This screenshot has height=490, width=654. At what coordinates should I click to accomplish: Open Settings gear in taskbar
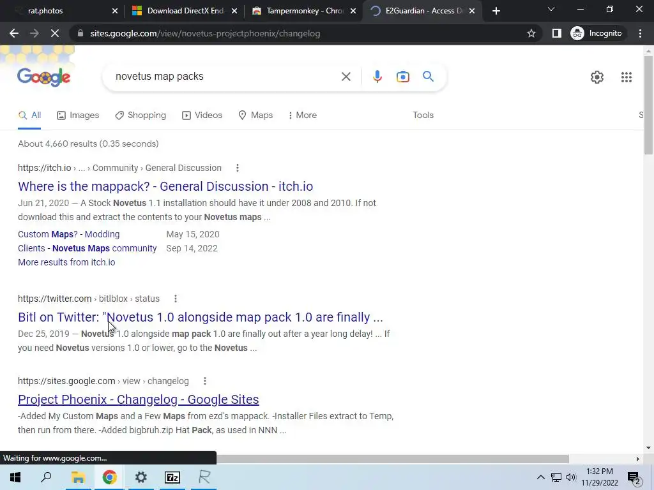[141, 477]
